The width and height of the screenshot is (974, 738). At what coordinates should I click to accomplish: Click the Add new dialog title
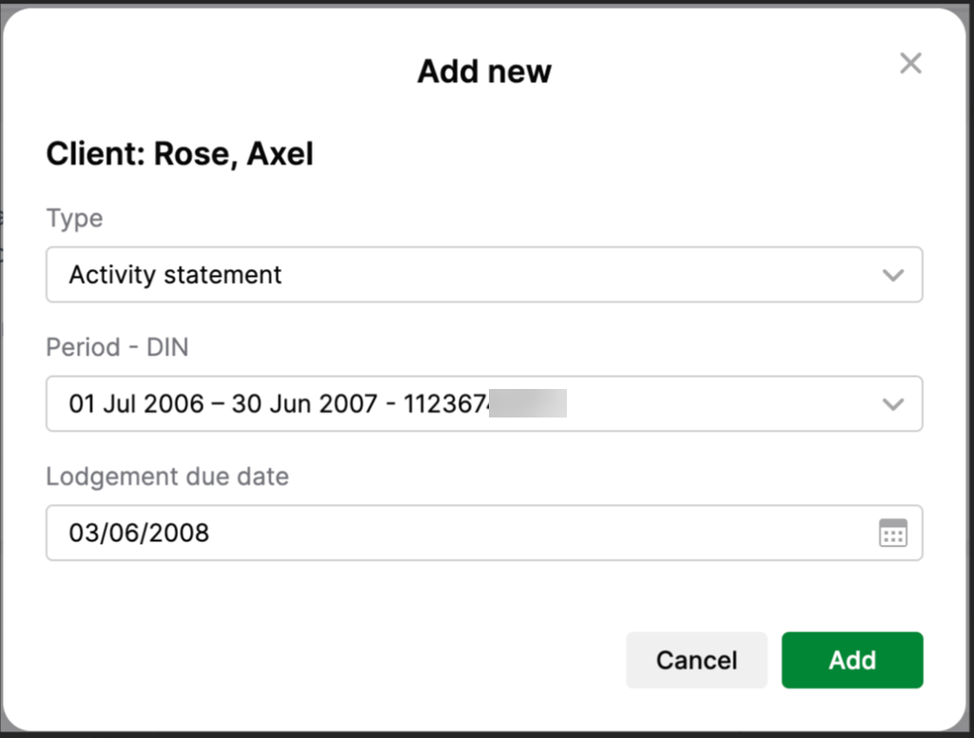click(x=484, y=70)
